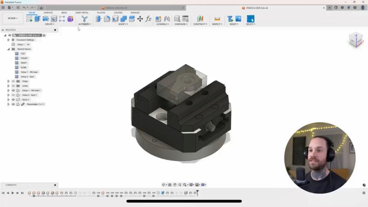Hide the Placeholder 2 v1:1 component
Image resolution: width=368 pixels, height=207 pixels.
[13, 104]
